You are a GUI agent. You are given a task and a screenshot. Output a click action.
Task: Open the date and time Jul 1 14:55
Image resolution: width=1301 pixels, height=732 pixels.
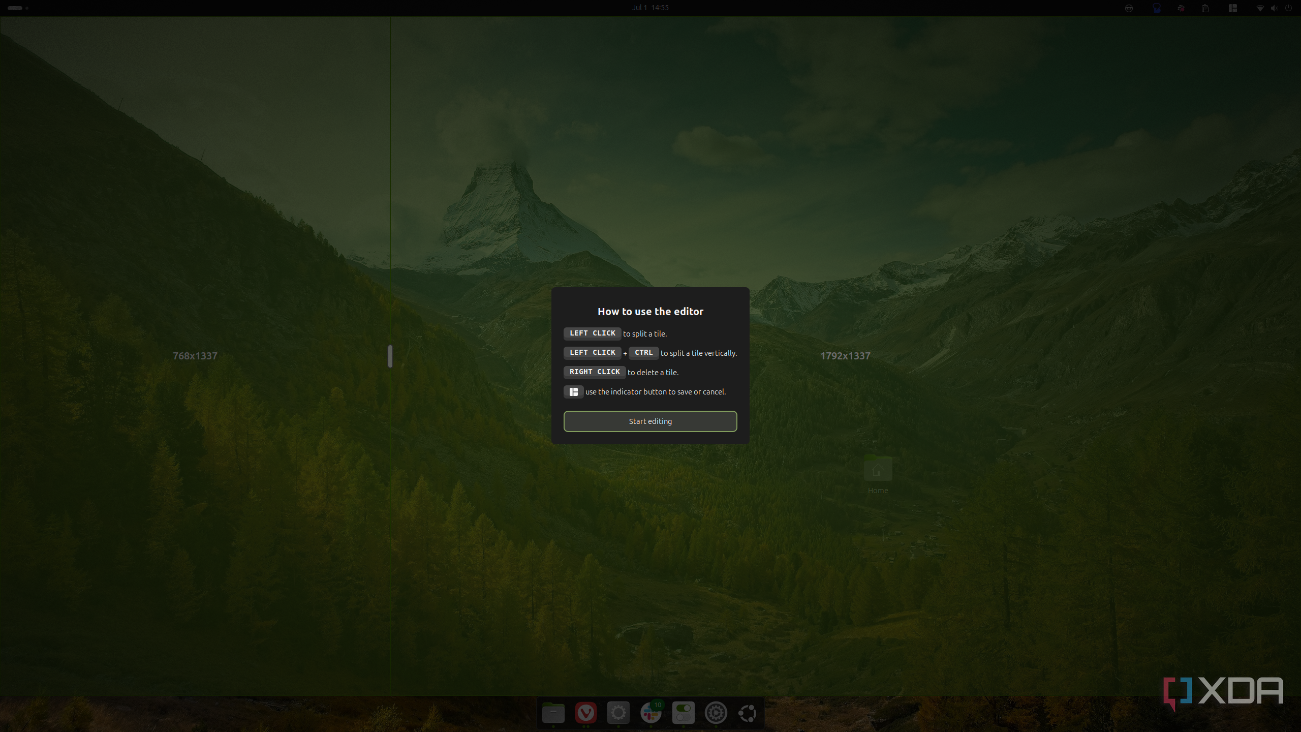(650, 8)
